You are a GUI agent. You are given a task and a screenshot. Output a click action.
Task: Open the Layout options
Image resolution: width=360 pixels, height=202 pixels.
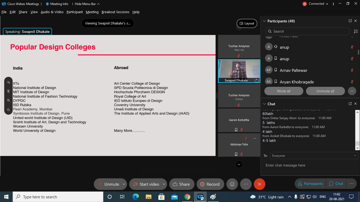click(x=247, y=23)
